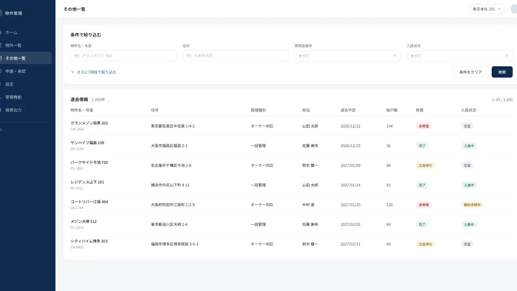Click the 修理 column header
517x291 pixels.
(x=420, y=110)
